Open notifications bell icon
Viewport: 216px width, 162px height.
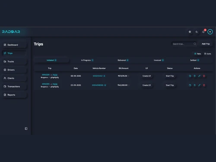(x=203, y=32)
